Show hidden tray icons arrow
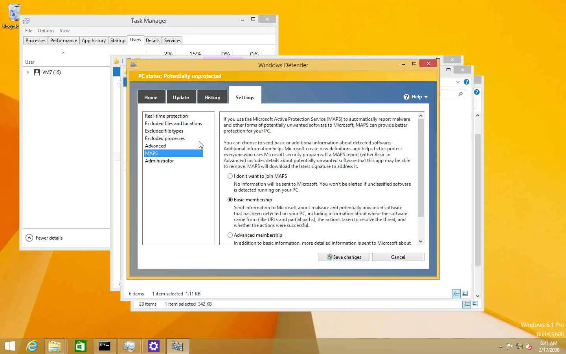 (500, 347)
